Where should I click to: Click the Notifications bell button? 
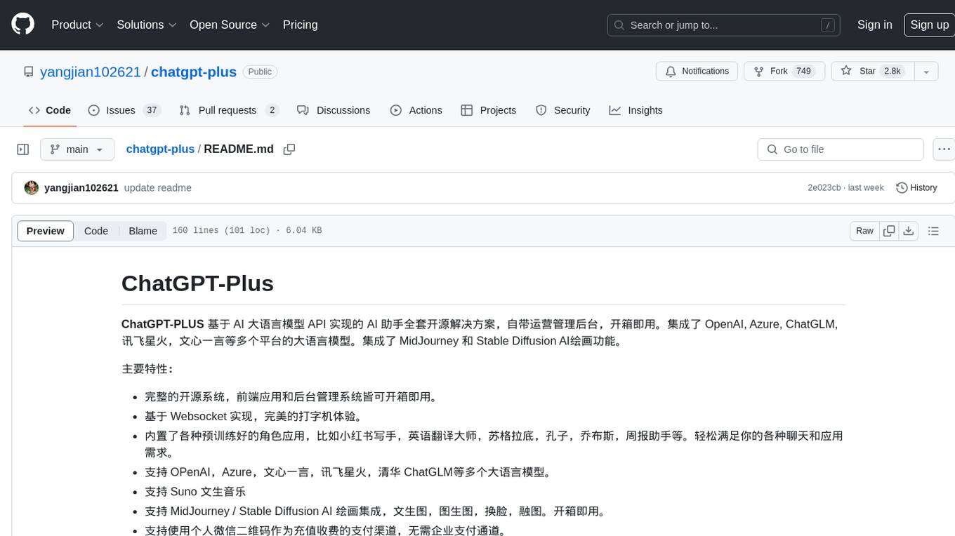(x=697, y=72)
